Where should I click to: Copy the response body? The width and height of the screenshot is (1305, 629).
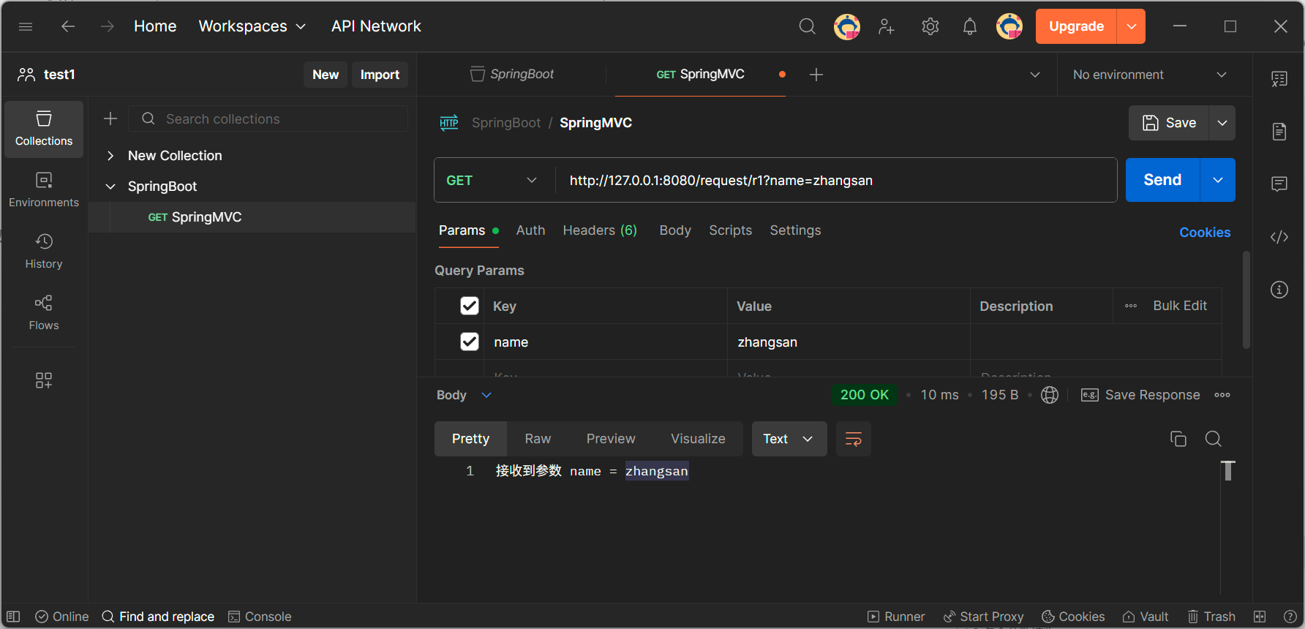point(1178,439)
